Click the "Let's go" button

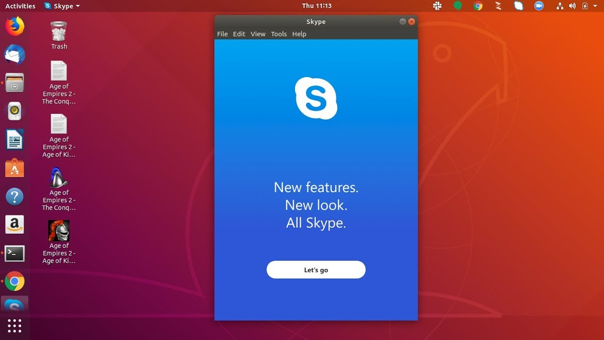(316, 270)
